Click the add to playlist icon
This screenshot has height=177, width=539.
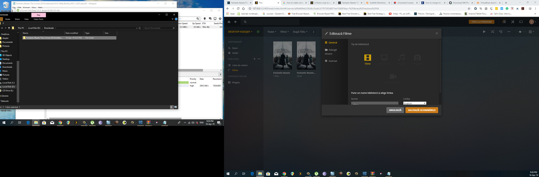click(x=501, y=31)
